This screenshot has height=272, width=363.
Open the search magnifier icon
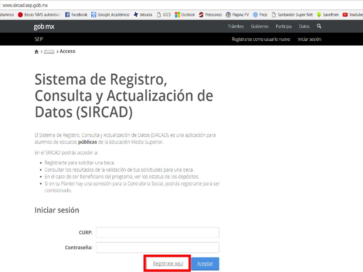[319, 26]
